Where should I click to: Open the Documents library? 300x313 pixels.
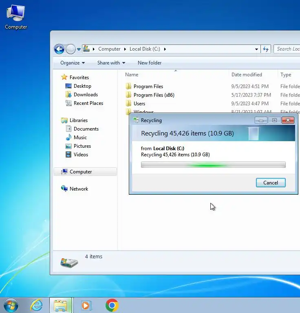tap(86, 129)
